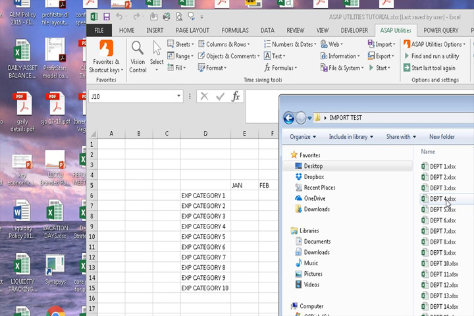Switch to PAGE LAYOUT ribbon tab
This screenshot has height=316, width=474.
point(192,30)
